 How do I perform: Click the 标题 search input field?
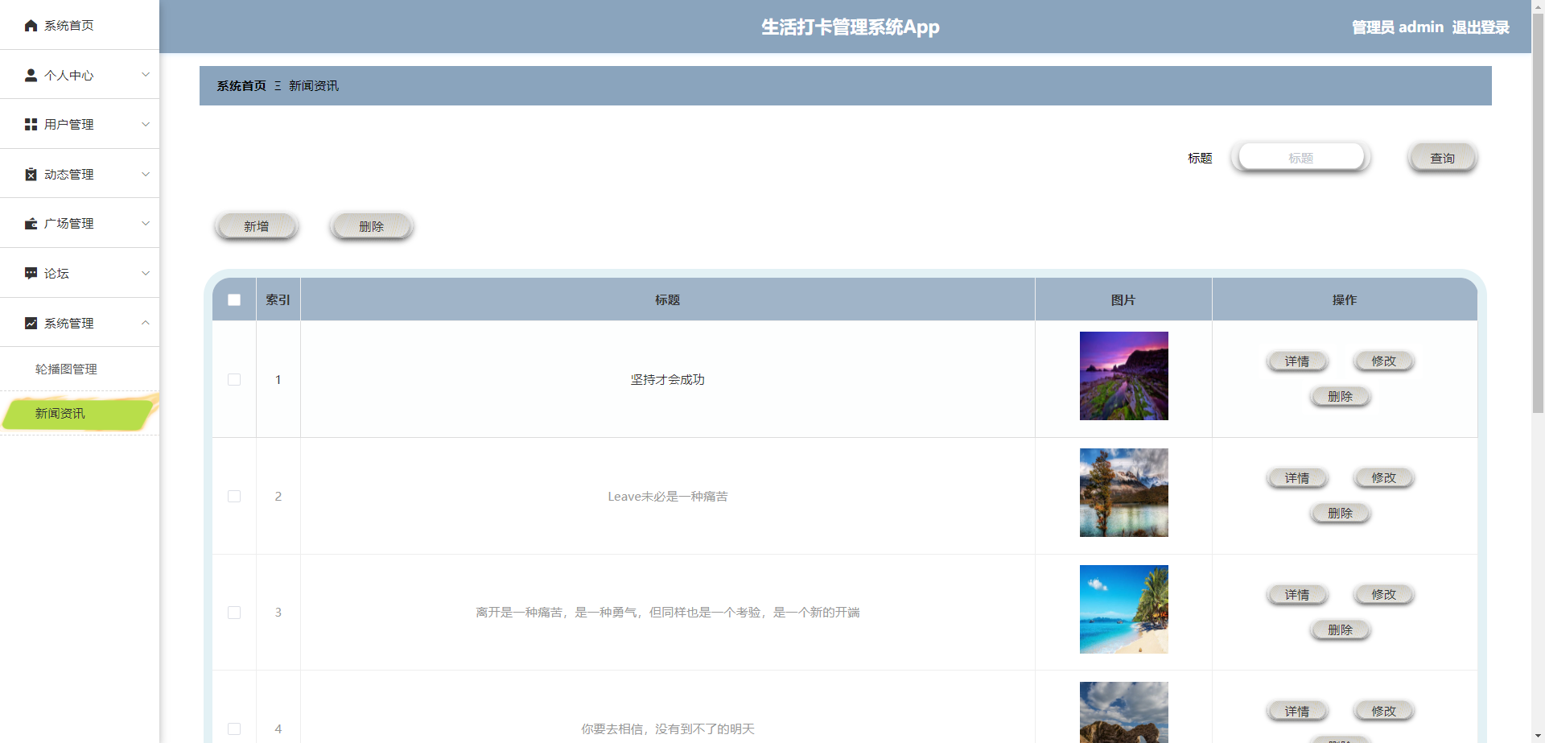1300,159
